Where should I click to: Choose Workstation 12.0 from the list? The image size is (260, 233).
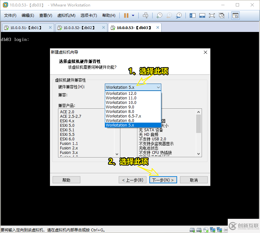(133, 94)
